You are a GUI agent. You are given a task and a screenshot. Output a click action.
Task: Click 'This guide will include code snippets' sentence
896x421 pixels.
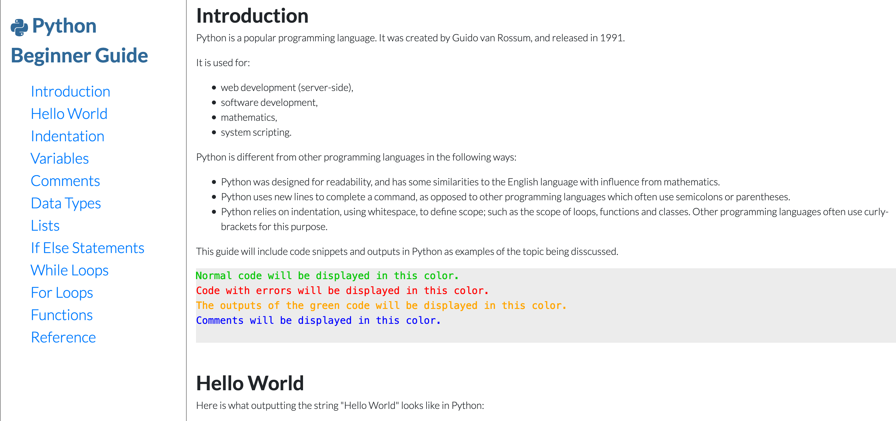point(407,251)
